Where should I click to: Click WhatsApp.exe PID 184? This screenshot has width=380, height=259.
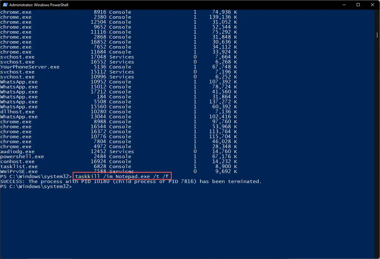click(x=102, y=97)
